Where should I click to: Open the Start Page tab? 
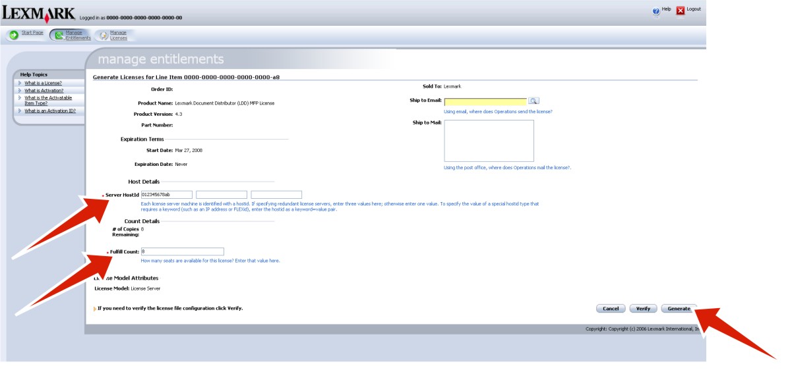tap(32, 33)
